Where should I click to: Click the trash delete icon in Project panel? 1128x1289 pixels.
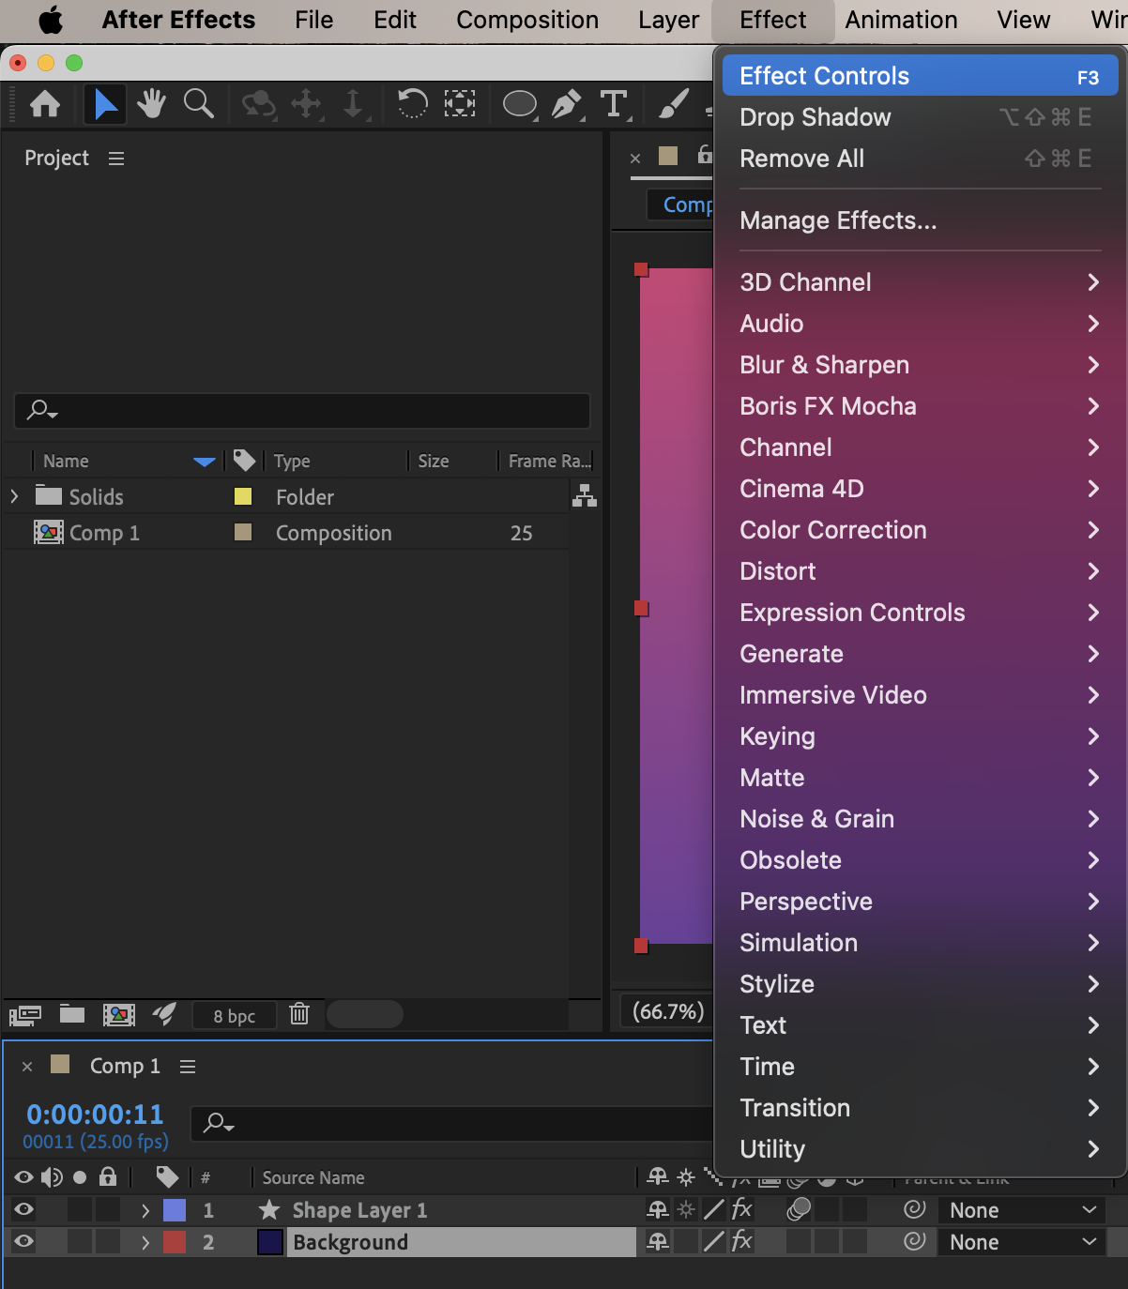299,1013
